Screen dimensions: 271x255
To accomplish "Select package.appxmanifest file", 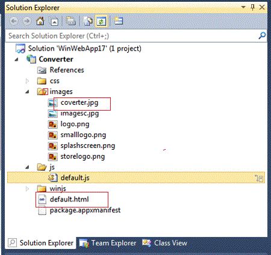I will click(85, 210).
